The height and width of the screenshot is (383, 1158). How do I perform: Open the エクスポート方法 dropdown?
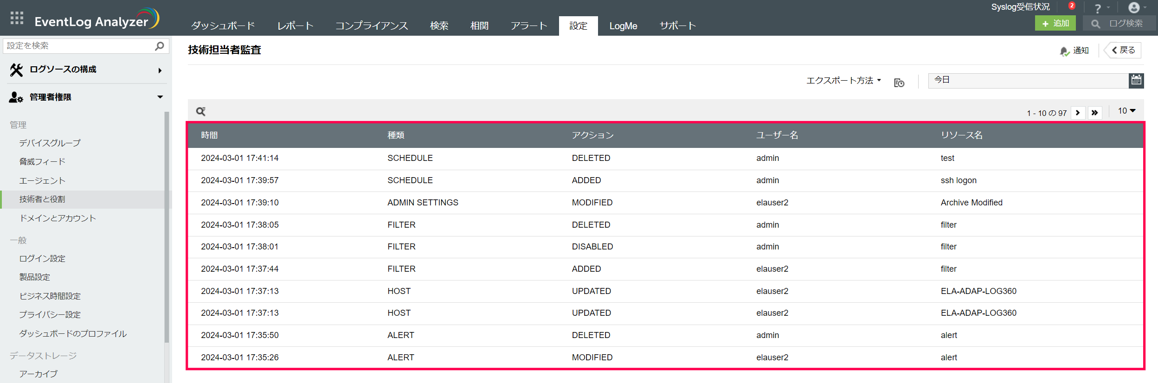843,81
